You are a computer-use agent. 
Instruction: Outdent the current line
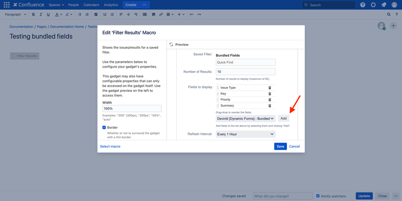105,15
